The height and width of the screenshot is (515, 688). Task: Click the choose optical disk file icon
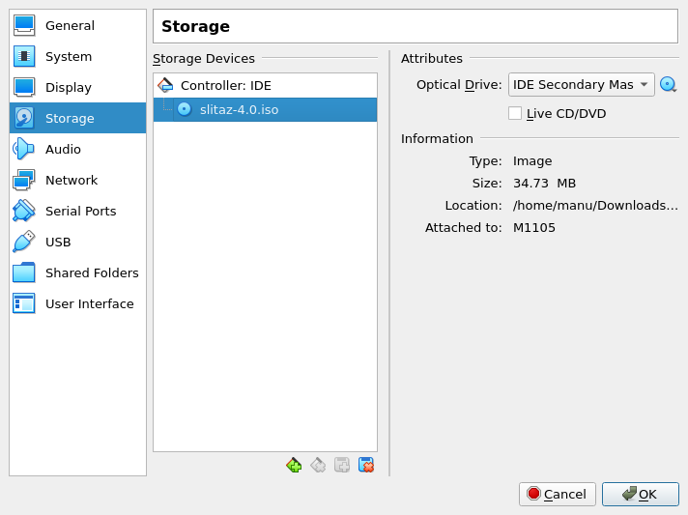668,84
